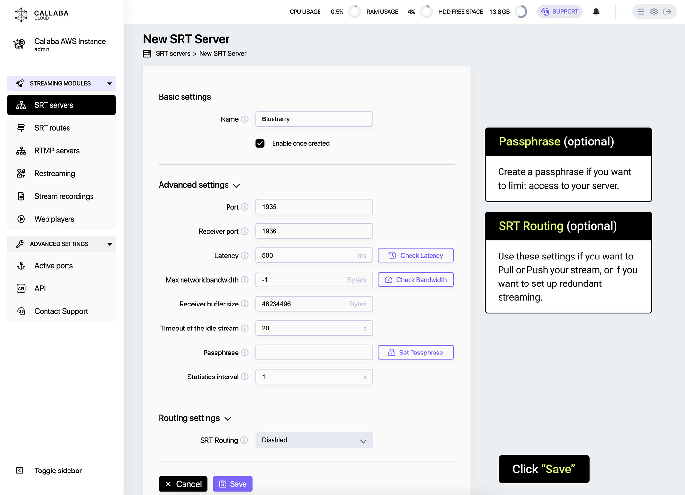Image resolution: width=685 pixels, height=495 pixels.
Task: Click SRT servers breadcrumb link
Action: 173,54
